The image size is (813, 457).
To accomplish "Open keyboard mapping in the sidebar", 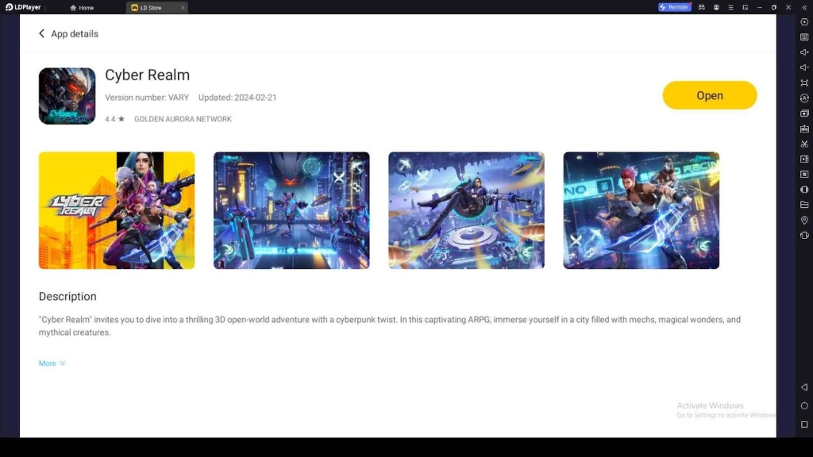I will [x=804, y=37].
